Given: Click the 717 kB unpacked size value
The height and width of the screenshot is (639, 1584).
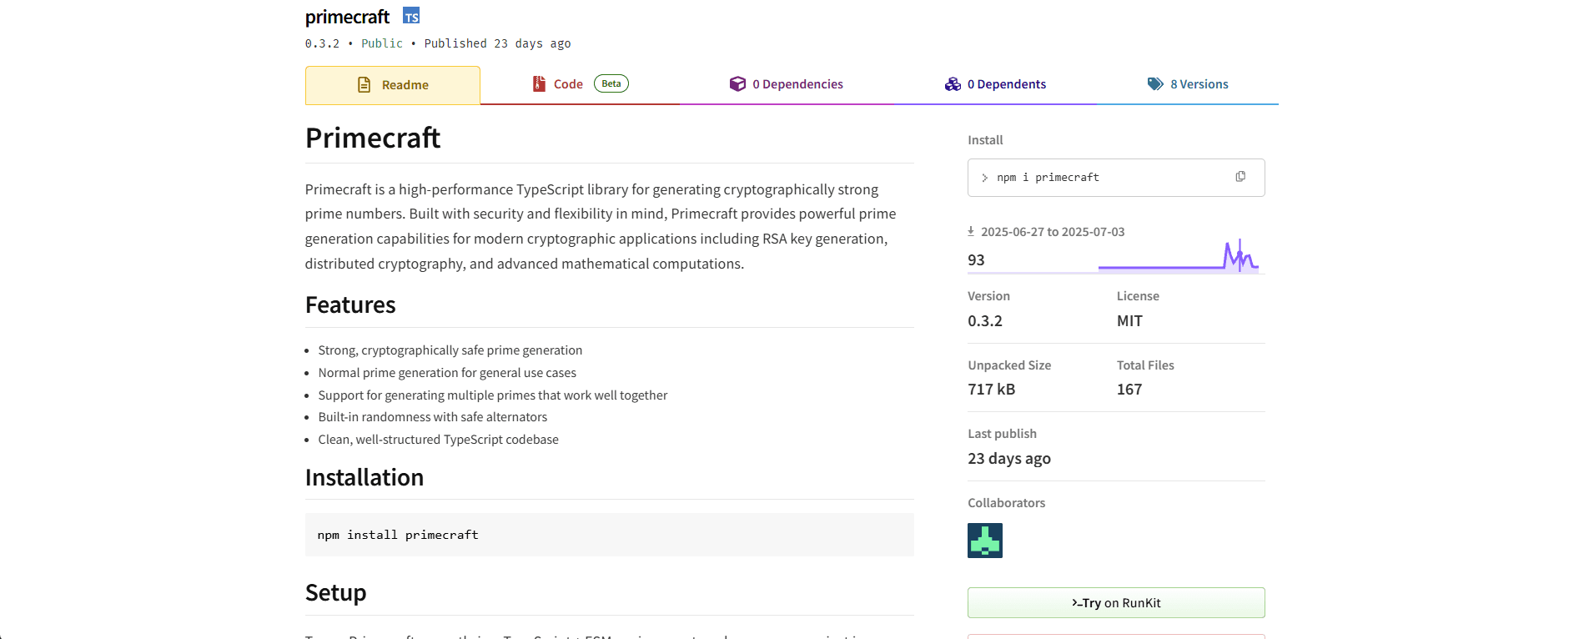Looking at the screenshot, I should point(992,390).
